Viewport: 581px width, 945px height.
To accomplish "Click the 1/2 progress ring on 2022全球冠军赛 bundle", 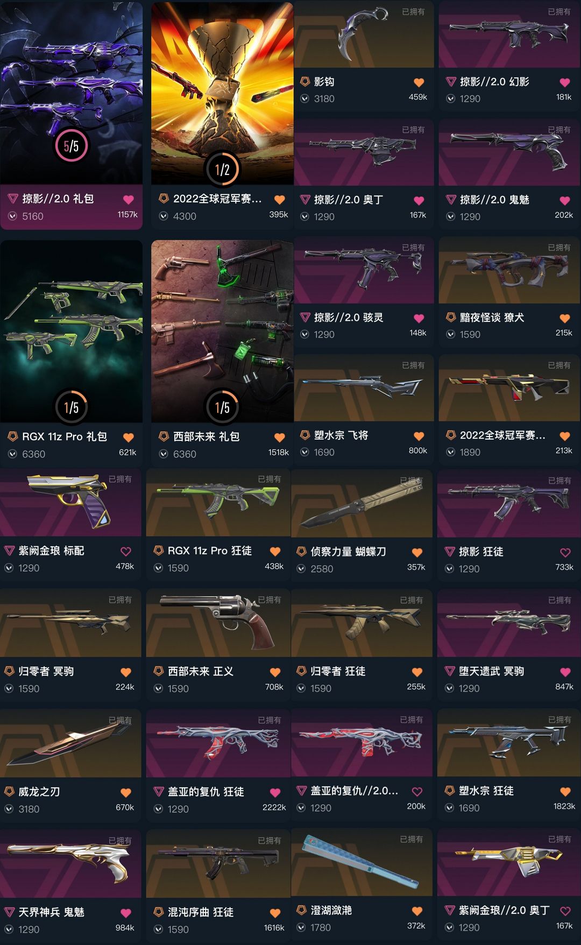I will pyautogui.click(x=222, y=170).
